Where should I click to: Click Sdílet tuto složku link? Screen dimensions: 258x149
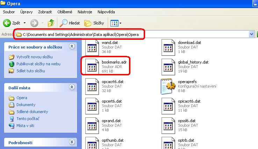(31, 71)
